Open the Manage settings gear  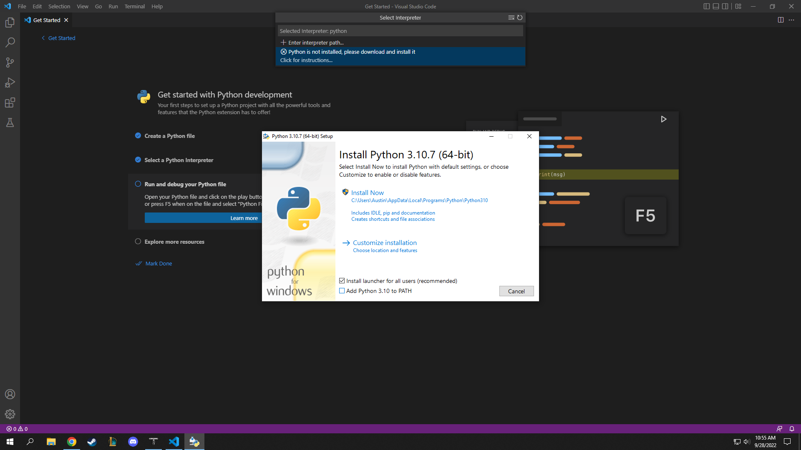point(10,414)
